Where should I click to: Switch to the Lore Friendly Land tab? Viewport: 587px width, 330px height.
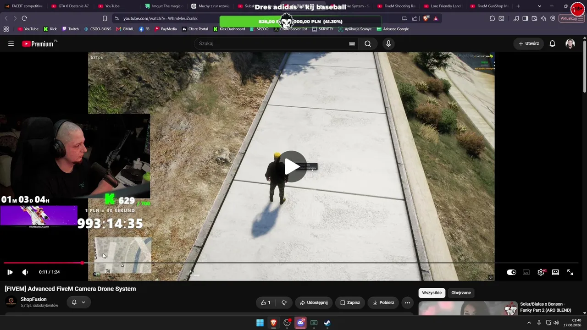pos(443,6)
